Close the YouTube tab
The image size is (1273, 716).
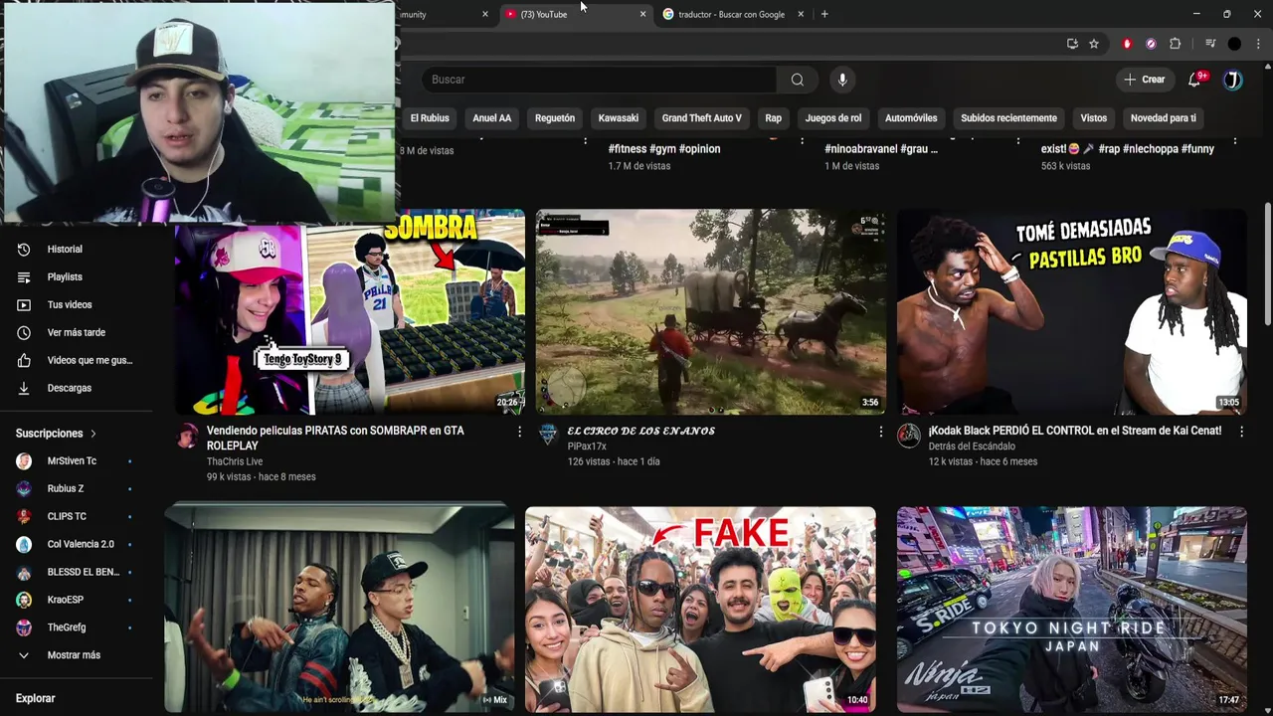642,14
